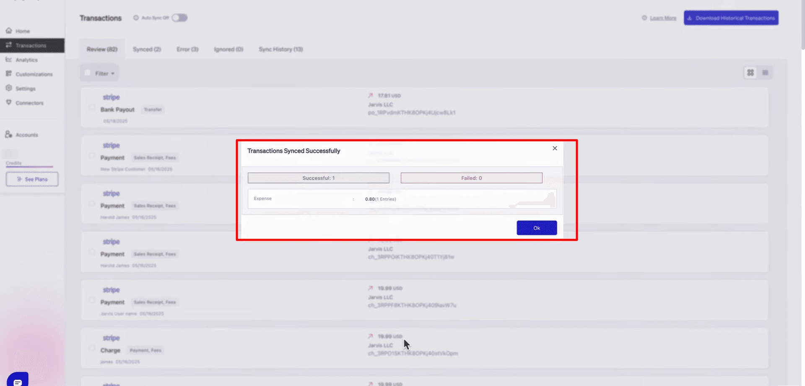805x386 pixels.
Task: Click the Transactions Synced Successfully title
Action: pos(293,151)
